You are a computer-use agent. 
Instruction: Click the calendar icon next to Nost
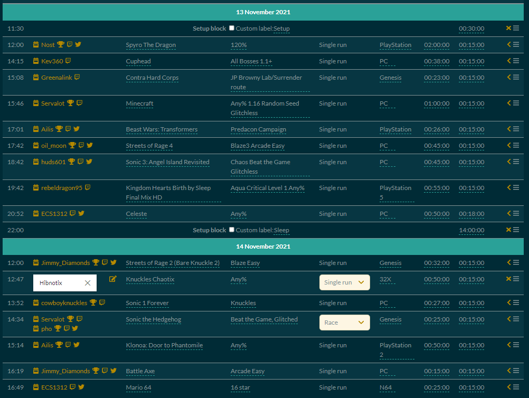(x=36, y=44)
